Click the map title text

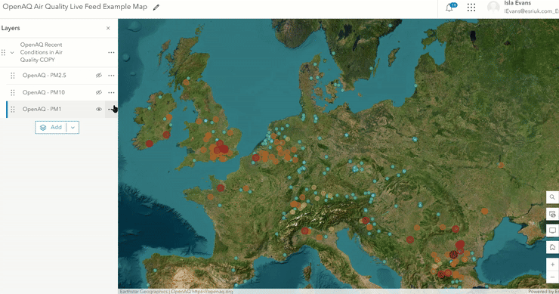75,7
